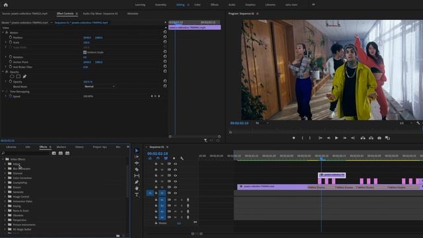423x238 pixels.
Task: Step forward one frame
Action: tap(345, 138)
